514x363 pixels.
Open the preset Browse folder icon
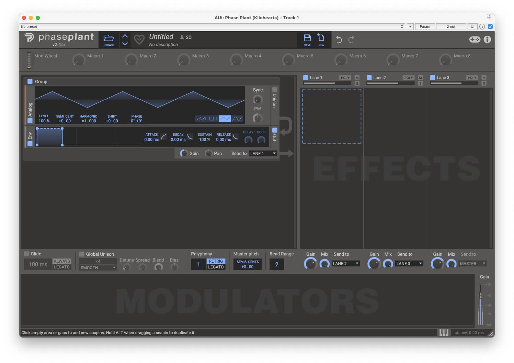point(109,39)
